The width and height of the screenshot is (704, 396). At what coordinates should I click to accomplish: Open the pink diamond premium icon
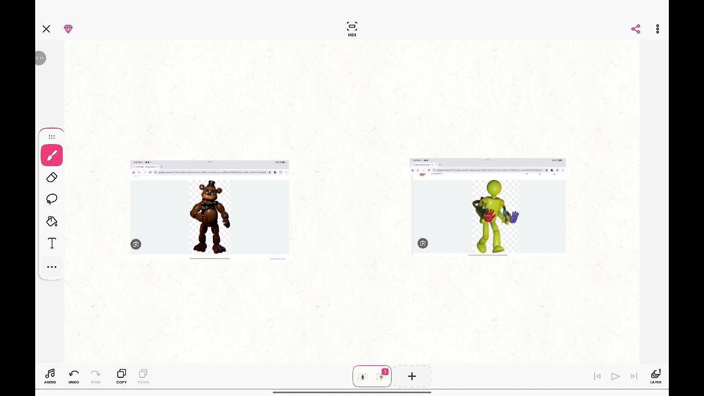pyautogui.click(x=68, y=29)
